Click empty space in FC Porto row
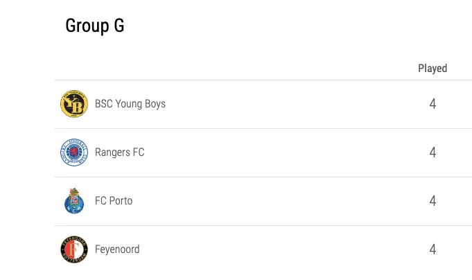 [291, 201]
